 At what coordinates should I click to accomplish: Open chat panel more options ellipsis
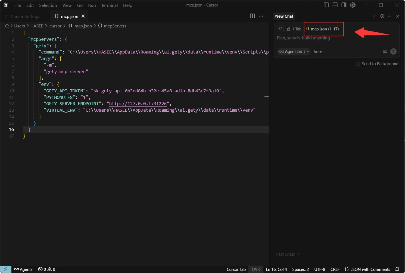coord(390,16)
